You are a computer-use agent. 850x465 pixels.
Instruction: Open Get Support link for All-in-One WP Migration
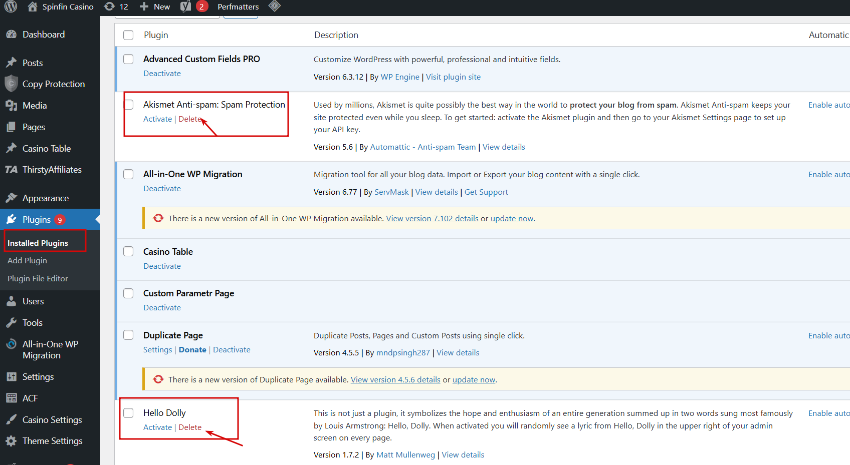(x=486, y=192)
